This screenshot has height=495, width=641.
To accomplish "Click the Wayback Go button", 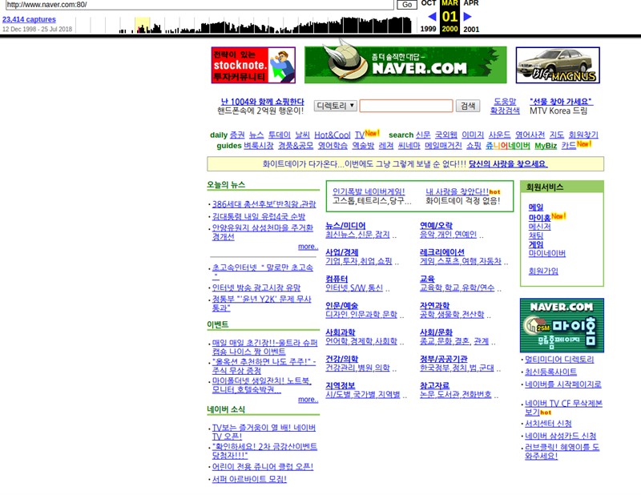I will (x=407, y=5).
